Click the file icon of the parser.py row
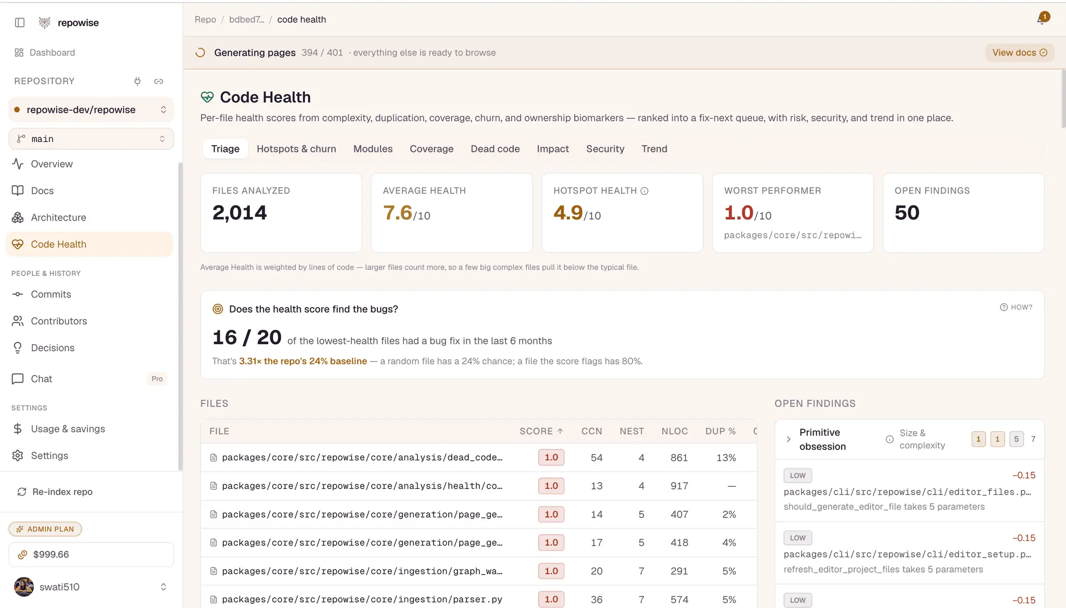 (213, 600)
